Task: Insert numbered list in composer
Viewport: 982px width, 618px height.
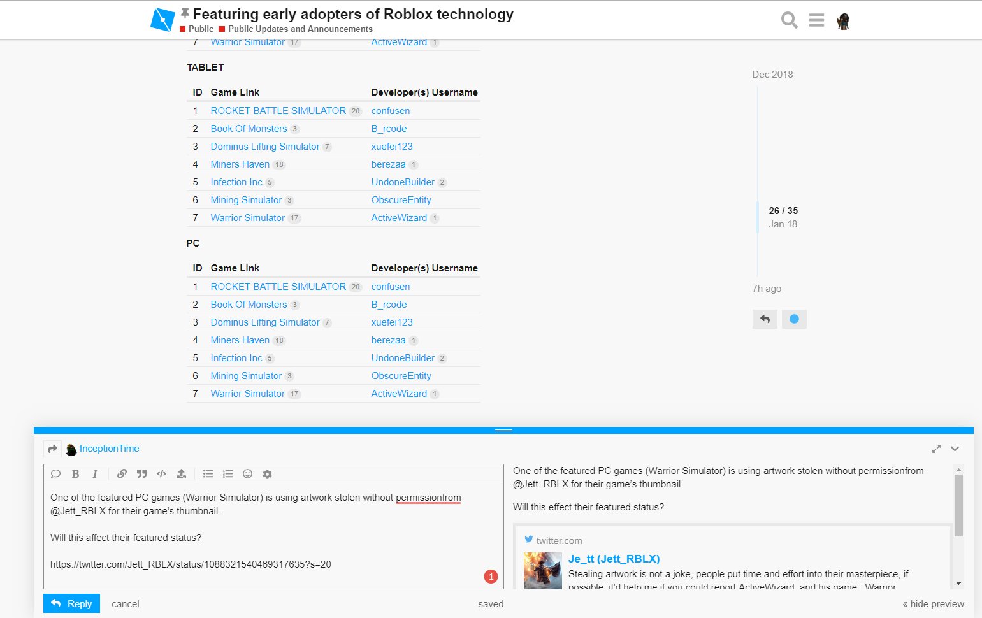Action: tap(227, 473)
